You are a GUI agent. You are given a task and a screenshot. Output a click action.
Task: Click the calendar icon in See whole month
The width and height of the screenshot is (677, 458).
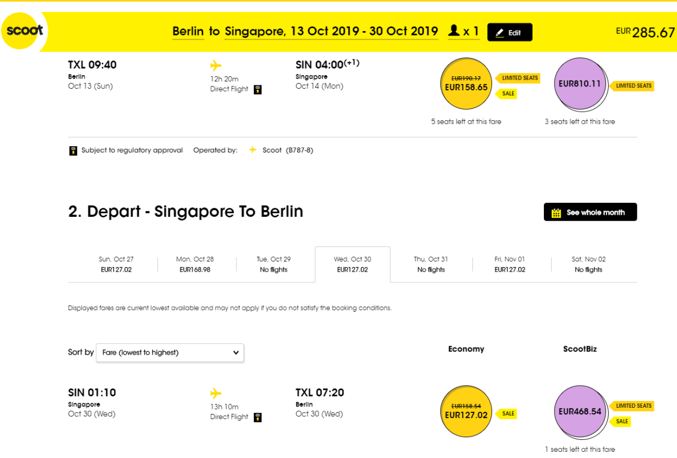[556, 213]
